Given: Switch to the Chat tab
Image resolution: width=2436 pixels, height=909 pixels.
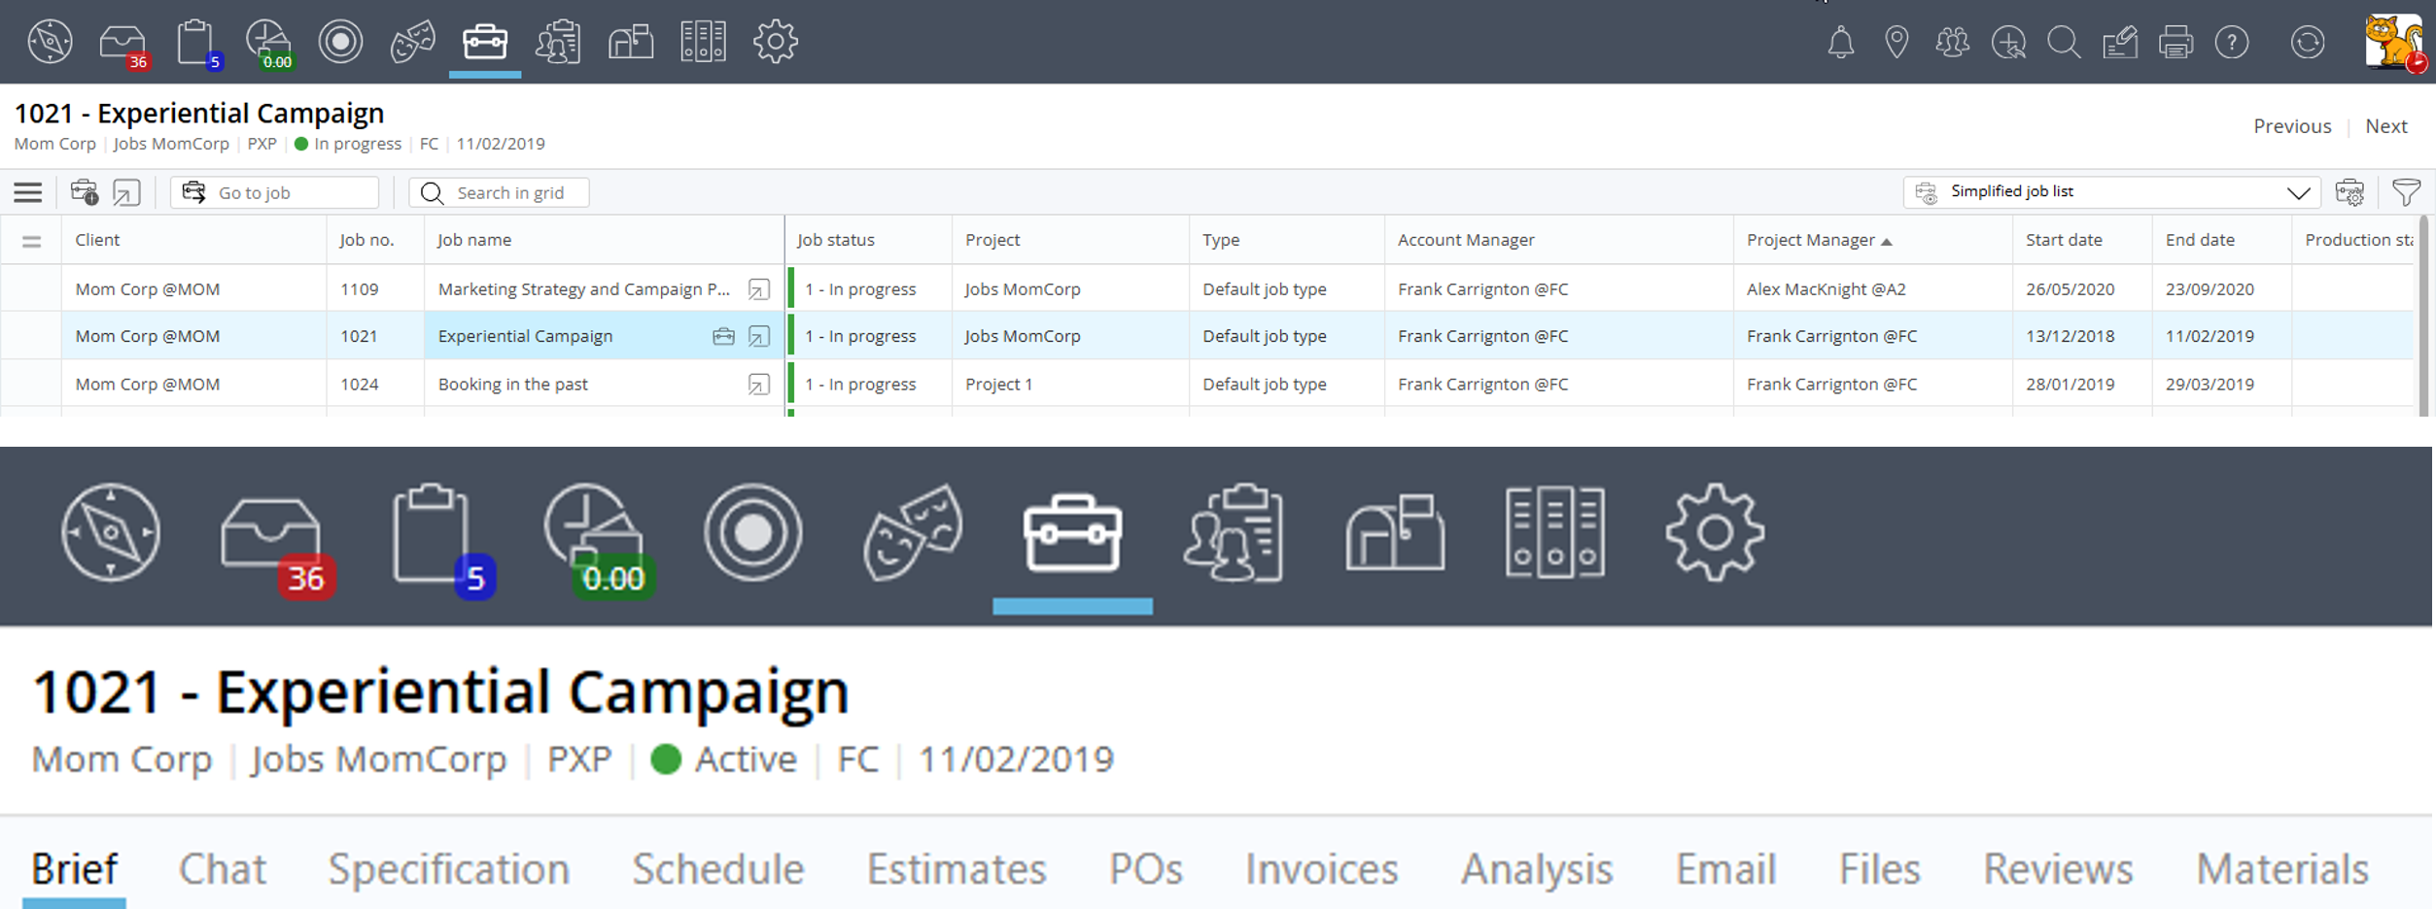Looking at the screenshot, I should [222, 868].
